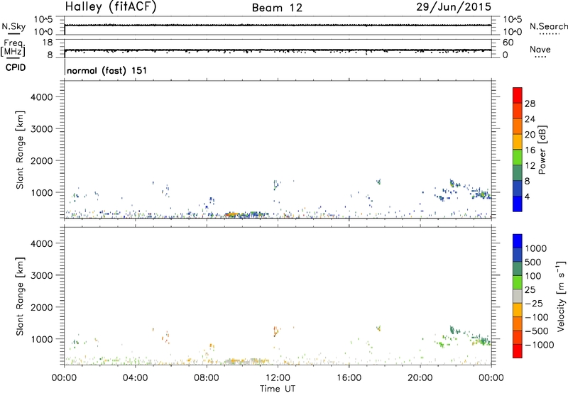Click the '-1000' value on Velocity colorbar
Viewport: 568px width, 393px height.
[539, 345]
